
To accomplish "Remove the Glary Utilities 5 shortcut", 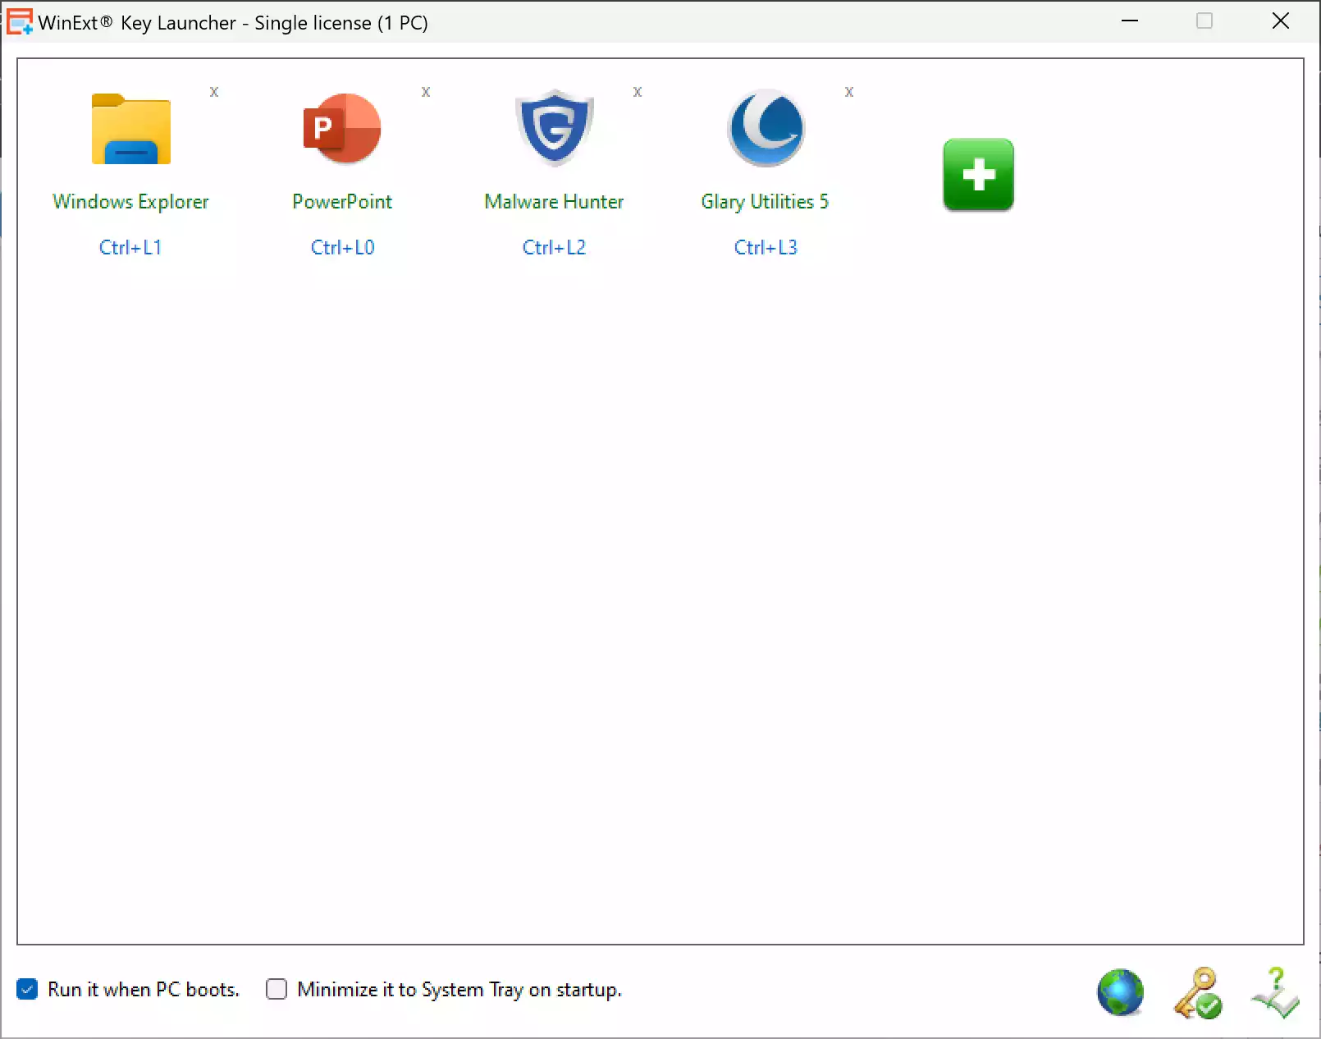I will 849,92.
